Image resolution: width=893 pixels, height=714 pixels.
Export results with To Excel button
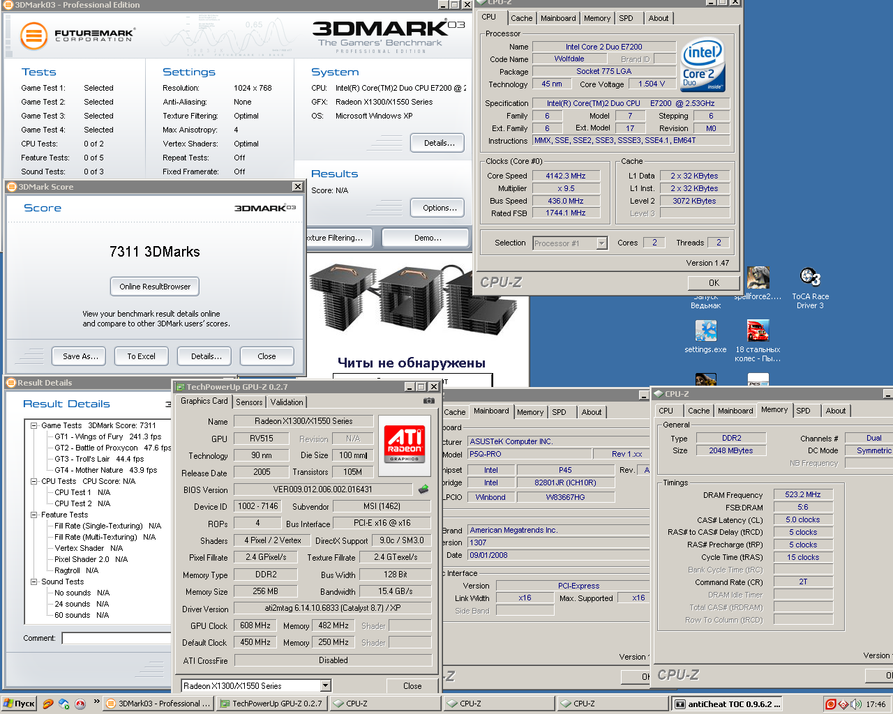pos(141,356)
